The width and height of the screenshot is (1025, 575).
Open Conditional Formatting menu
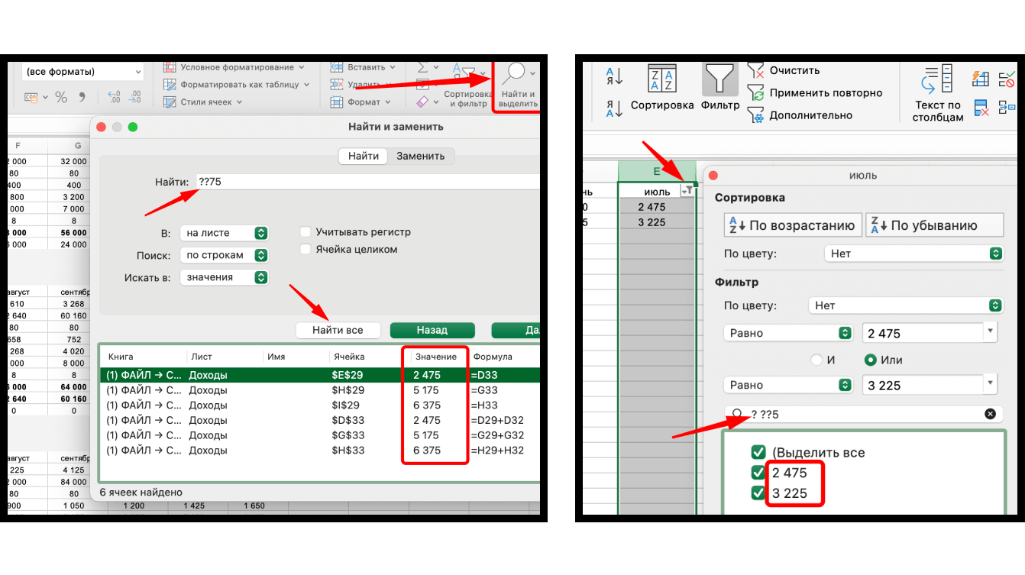(234, 67)
